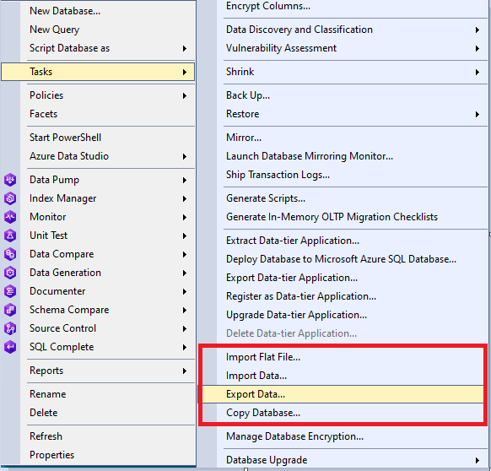This screenshot has width=491, height=471.
Task: Open the Documenter entry
Action: [x=57, y=291]
